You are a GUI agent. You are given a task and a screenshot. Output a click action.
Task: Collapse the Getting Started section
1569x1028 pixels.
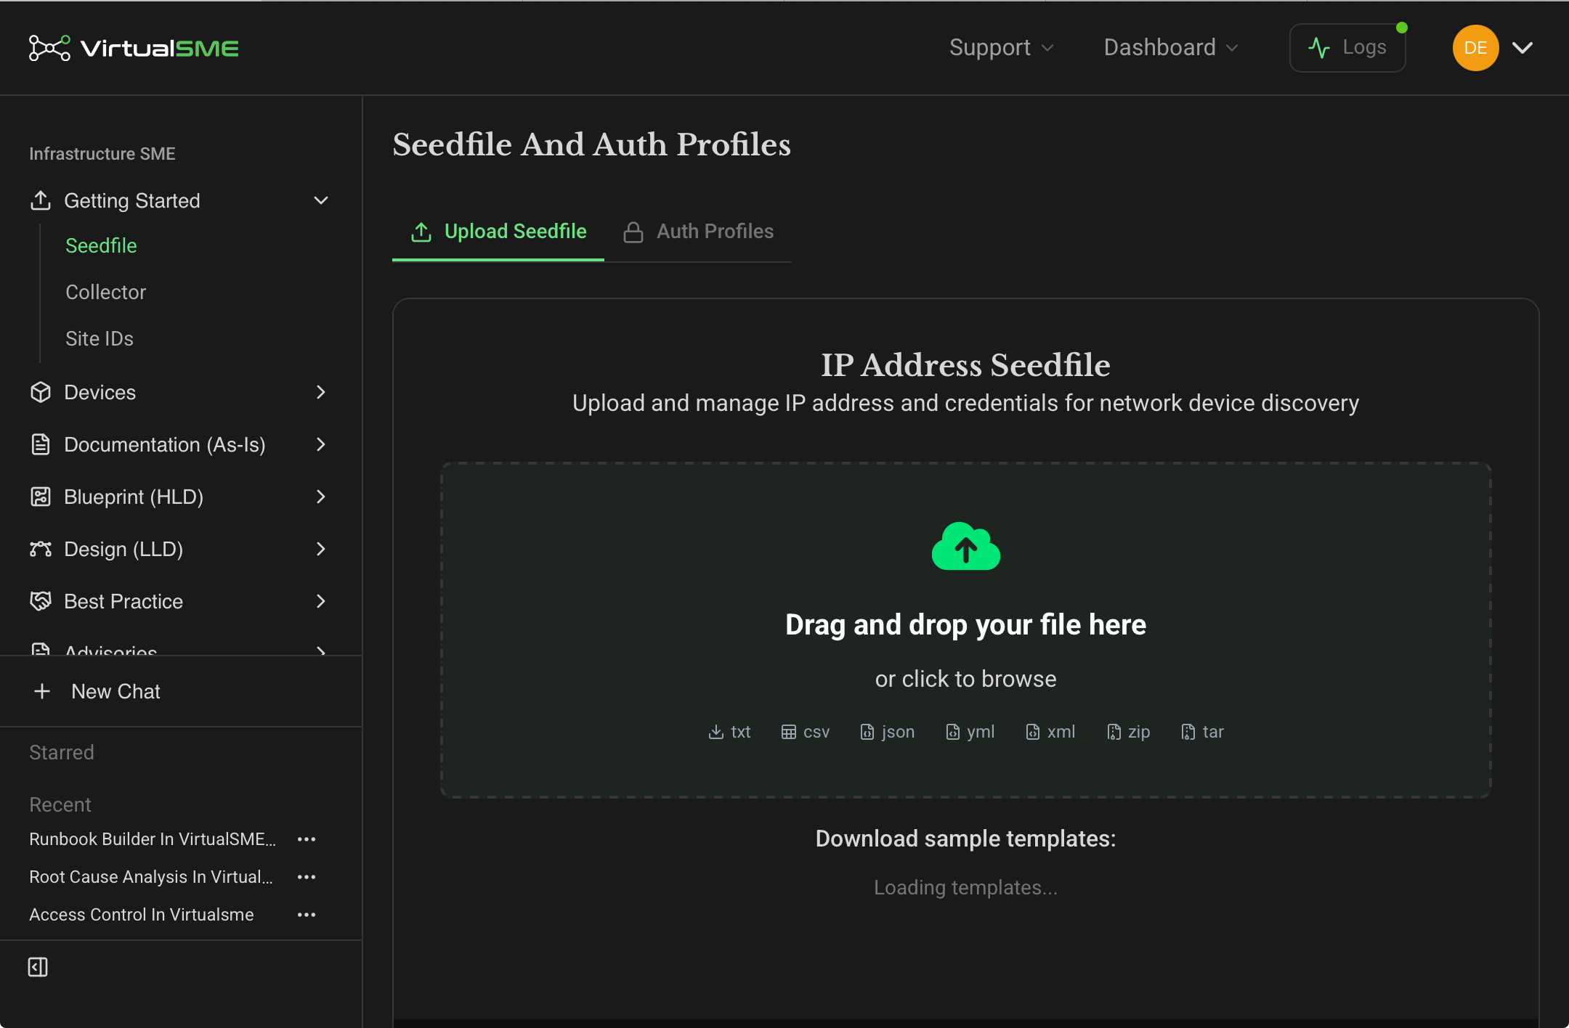(x=321, y=200)
